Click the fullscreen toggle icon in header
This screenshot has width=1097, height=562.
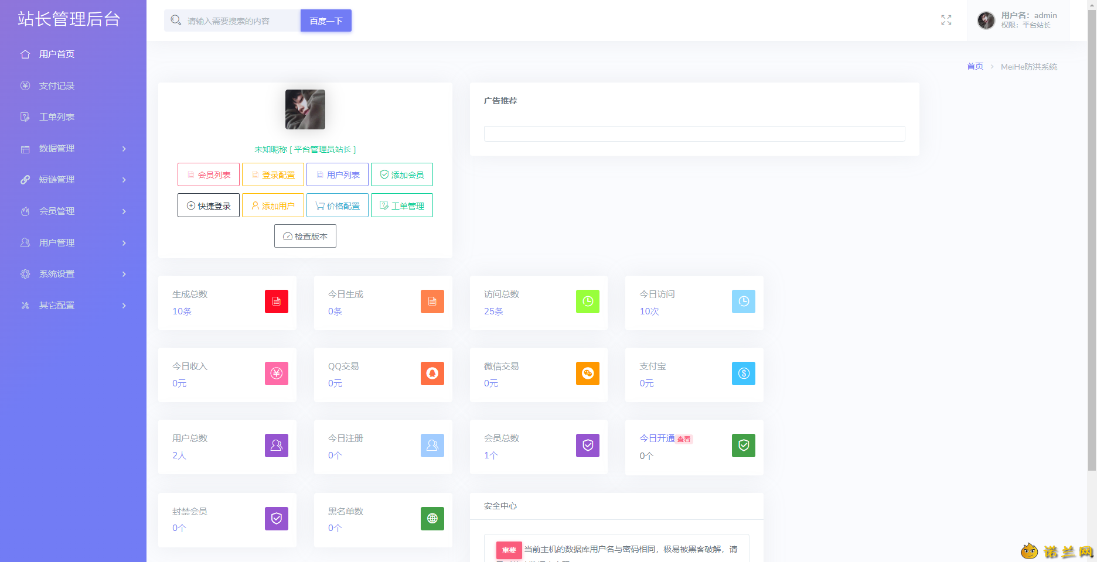[946, 20]
